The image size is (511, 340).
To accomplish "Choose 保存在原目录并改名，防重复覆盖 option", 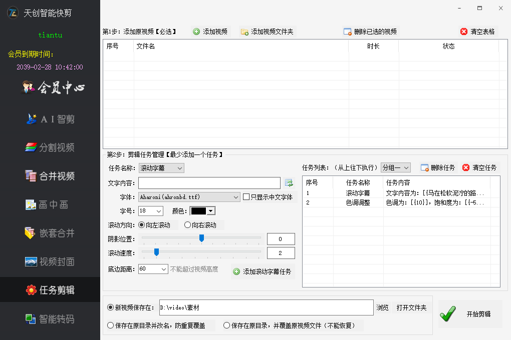I will 111,325.
